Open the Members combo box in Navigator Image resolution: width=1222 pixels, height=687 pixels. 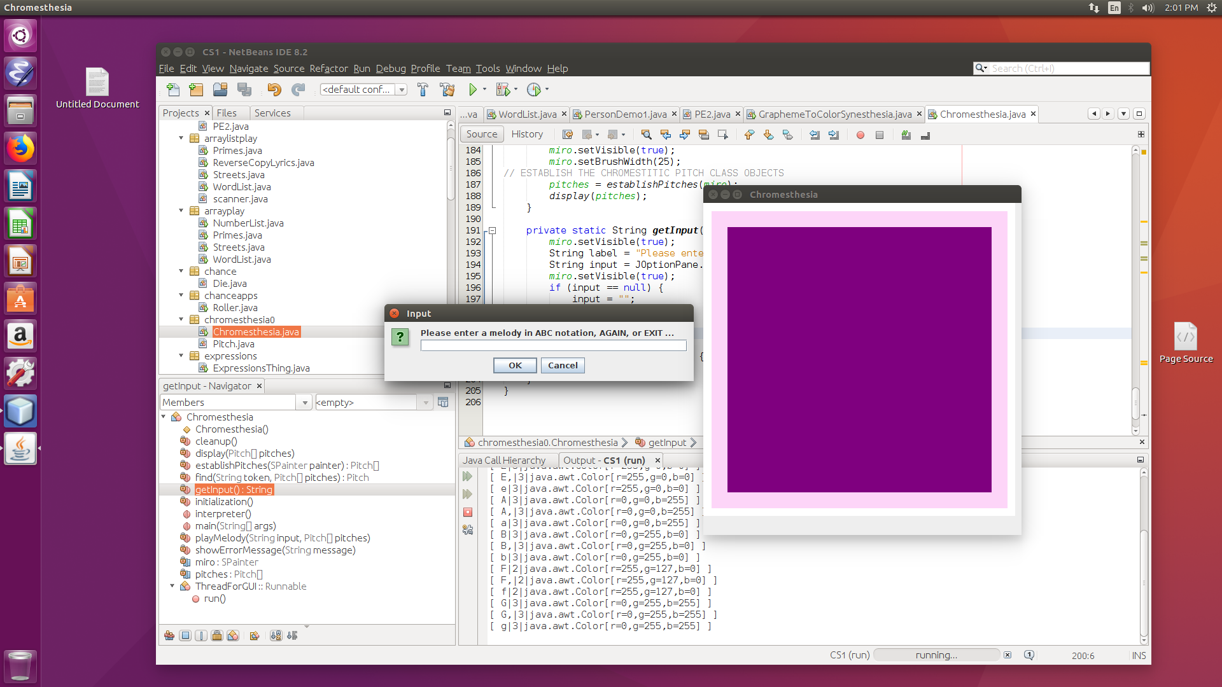[305, 403]
